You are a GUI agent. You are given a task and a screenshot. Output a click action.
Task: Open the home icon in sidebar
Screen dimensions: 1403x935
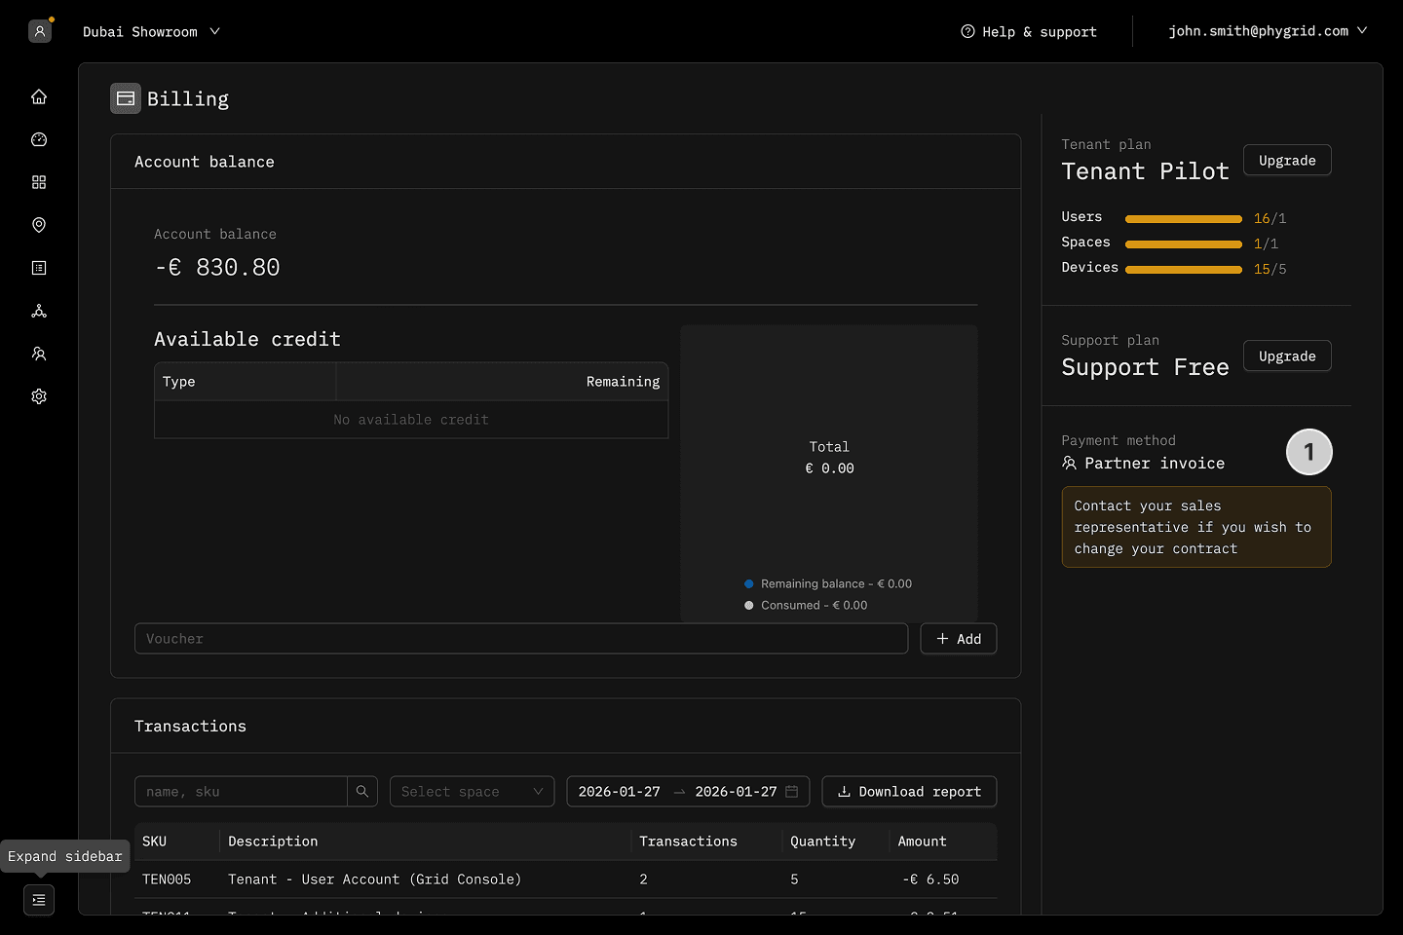pos(39,96)
